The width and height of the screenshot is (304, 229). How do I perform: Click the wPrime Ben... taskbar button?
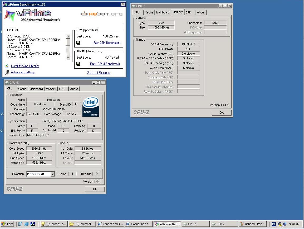point(168,224)
